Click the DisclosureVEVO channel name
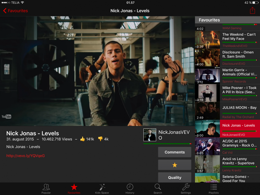The height and width of the screenshot is (195, 260). click(x=234, y=64)
